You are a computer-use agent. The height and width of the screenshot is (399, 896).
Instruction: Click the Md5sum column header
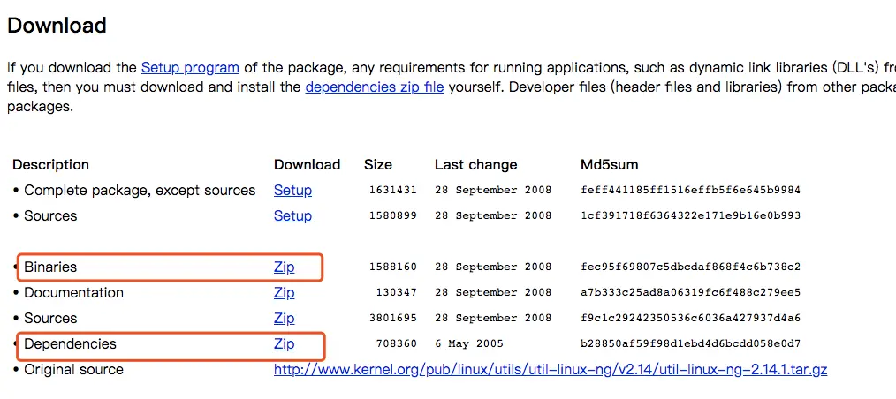pos(610,164)
